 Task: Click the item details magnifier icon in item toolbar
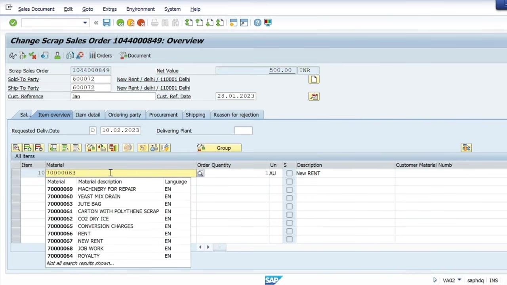[x=16, y=148]
